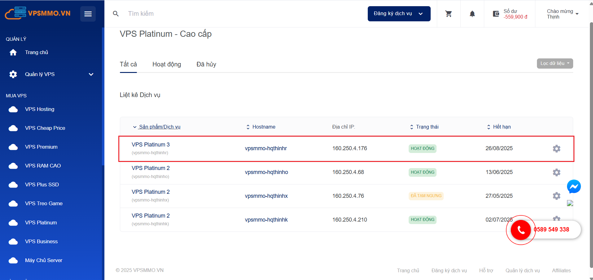The image size is (593, 280).
Task: Open the Messenger chat bubble
Action: (x=574, y=187)
